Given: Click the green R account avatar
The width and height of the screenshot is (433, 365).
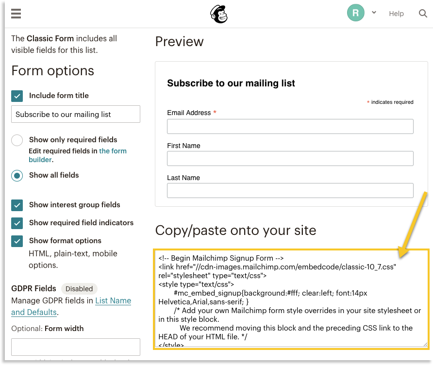Looking at the screenshot, I should 356,13.
